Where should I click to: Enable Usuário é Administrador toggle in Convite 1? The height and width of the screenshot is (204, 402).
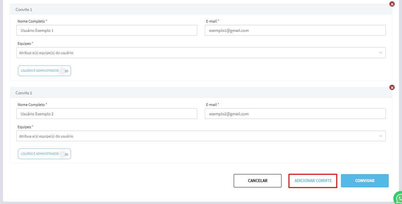pyautogui.click(x=64, y=71)
